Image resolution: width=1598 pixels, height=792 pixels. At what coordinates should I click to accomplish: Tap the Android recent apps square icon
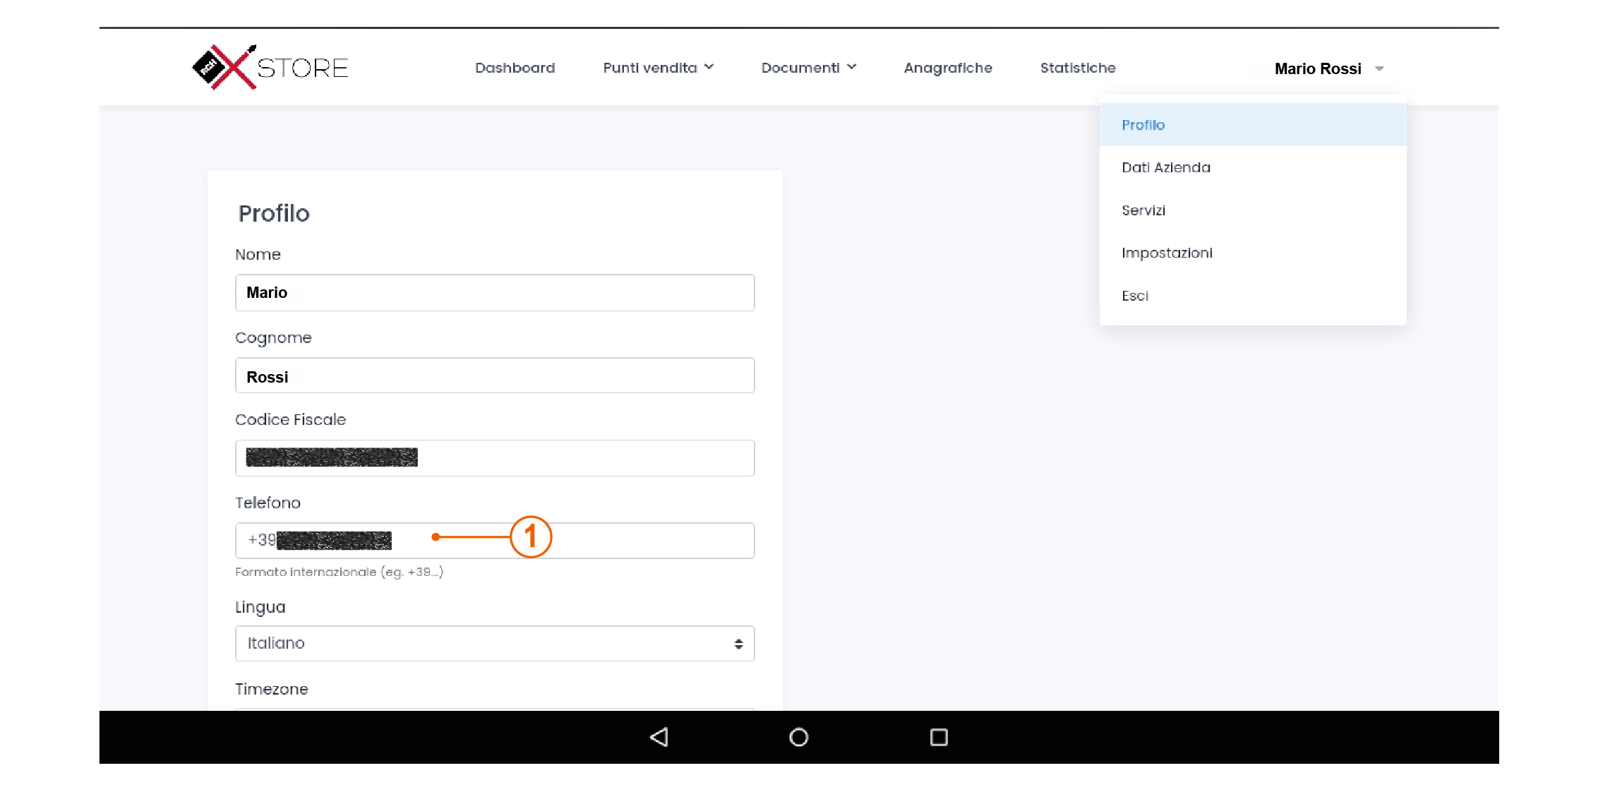(x=939, y=737)
